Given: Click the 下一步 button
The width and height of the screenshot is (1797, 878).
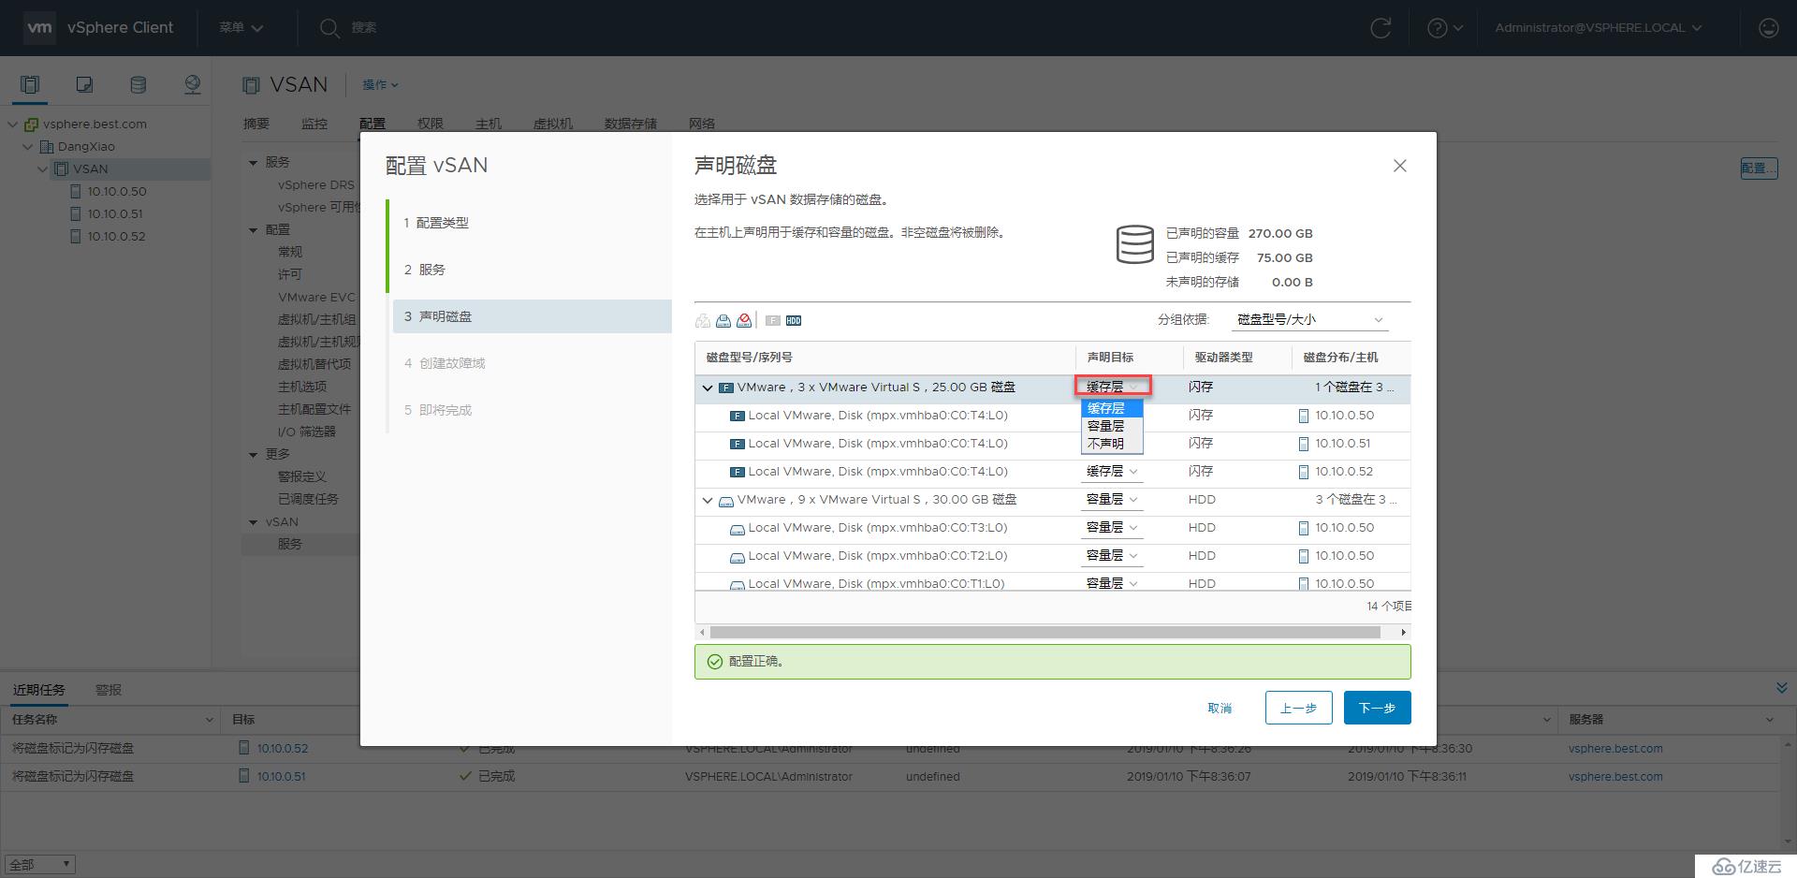Looking at the screenshot, I should pos(1377,708).
